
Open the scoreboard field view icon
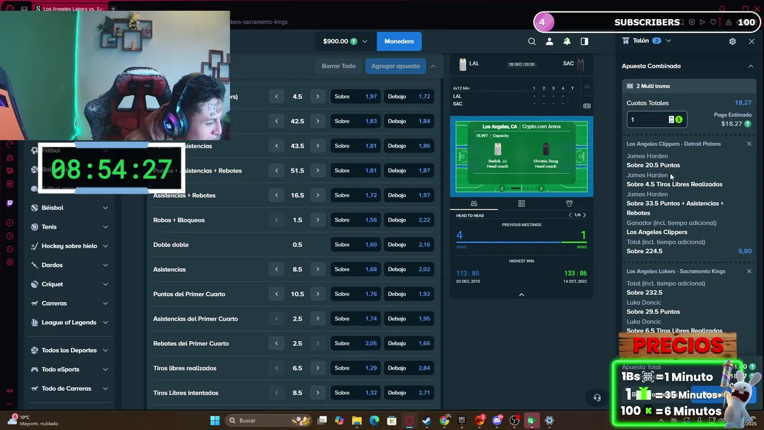pyautogui.click(x=587, y=106)
